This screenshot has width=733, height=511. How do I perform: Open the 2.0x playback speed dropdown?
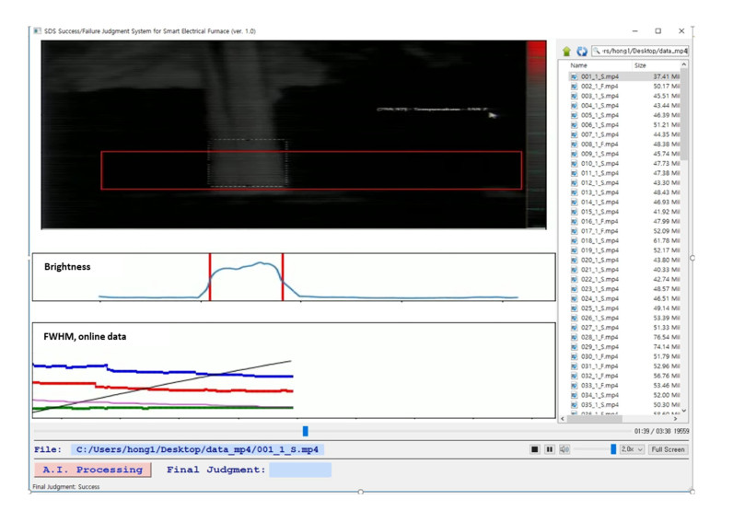tap(632, 449)
